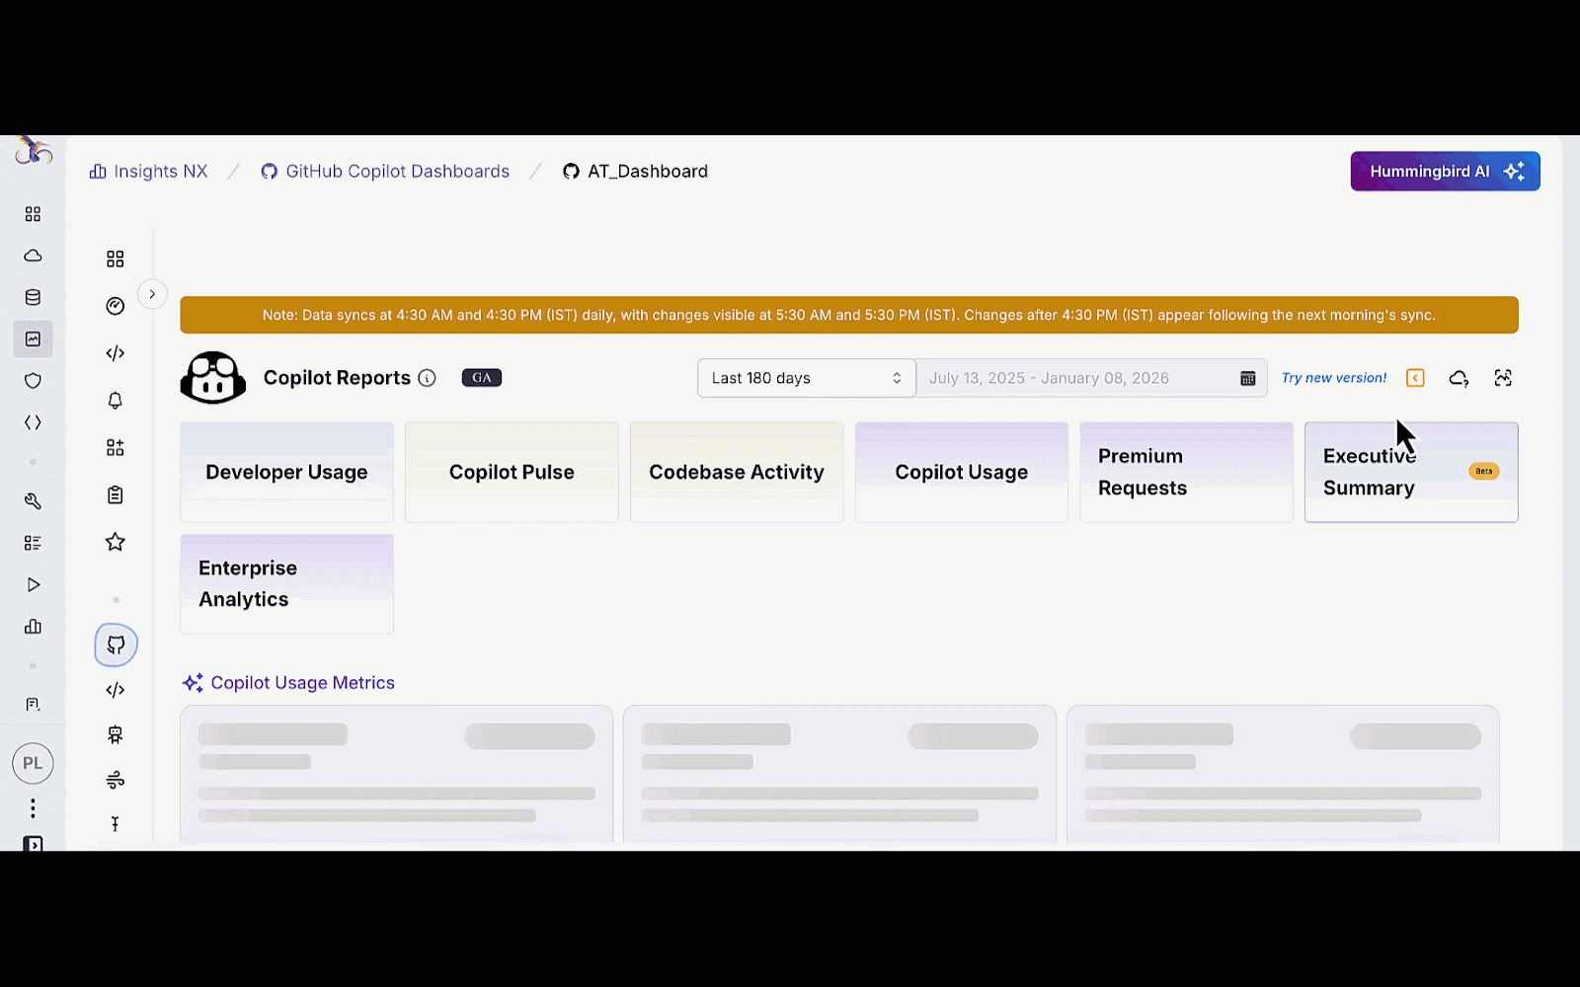
Task: Select the shield icon in left rail
Action: tap(33, 381)
